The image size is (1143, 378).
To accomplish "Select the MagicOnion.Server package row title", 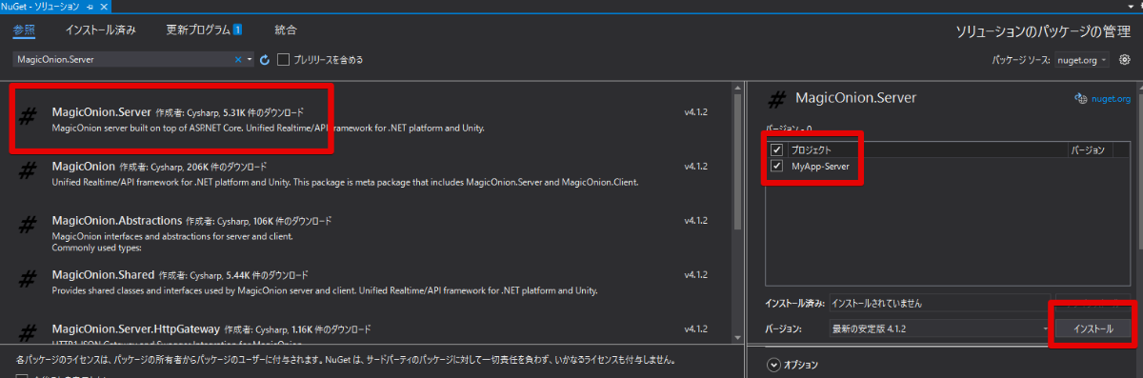I will (101, 111).
